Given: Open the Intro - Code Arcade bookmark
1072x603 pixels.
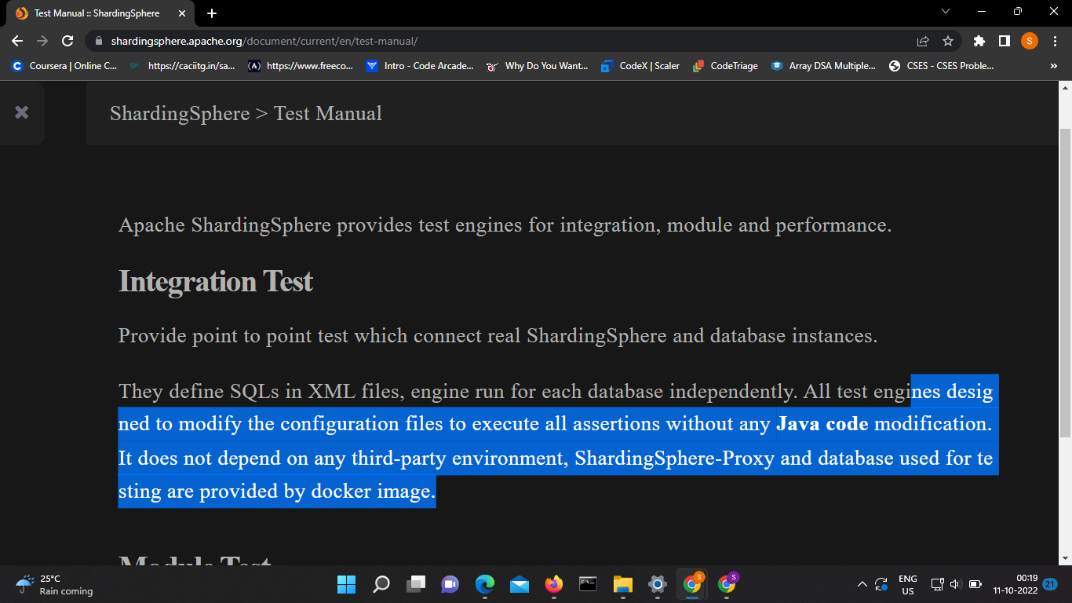Looking at the screenshot, I should pyautogui.click(x=420, y=66).
